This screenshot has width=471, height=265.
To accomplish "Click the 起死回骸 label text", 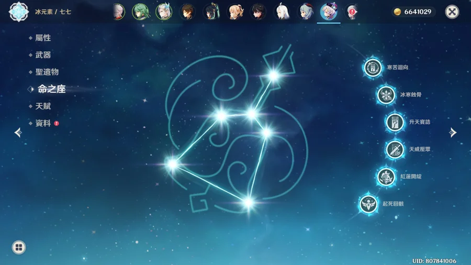I will [x=393, y=204].
